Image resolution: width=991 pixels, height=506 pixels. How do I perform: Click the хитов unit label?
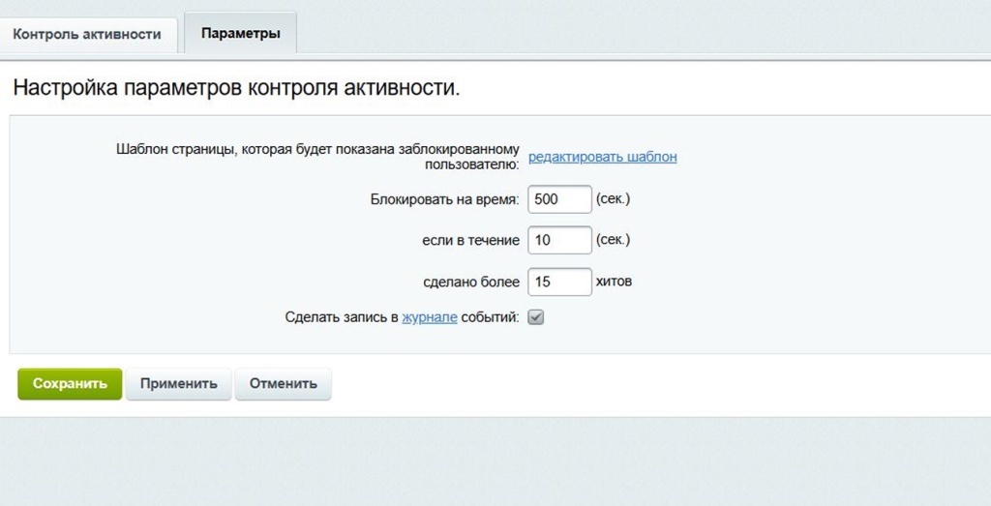[614, 282]
